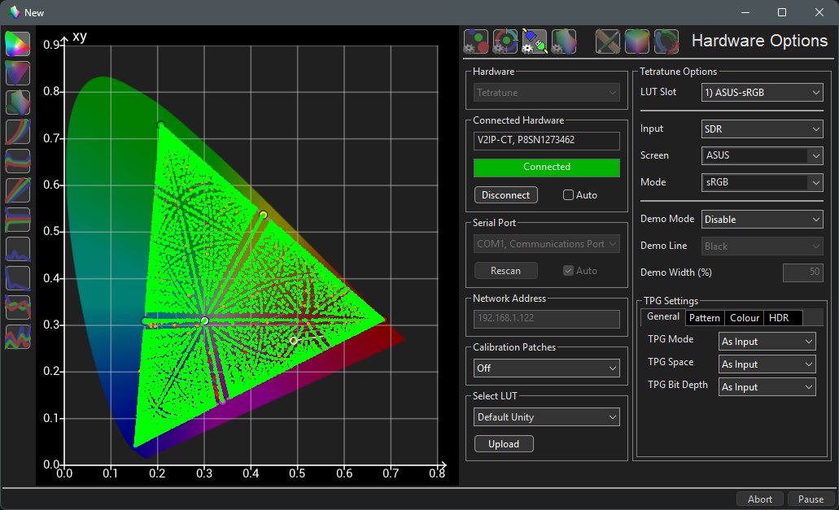Open the flat RGB horizontal lines graph icon

click(x=18, y=220)
